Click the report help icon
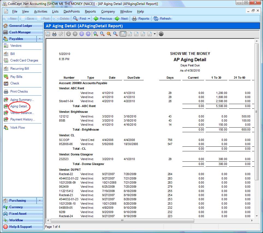 [48, 34]
